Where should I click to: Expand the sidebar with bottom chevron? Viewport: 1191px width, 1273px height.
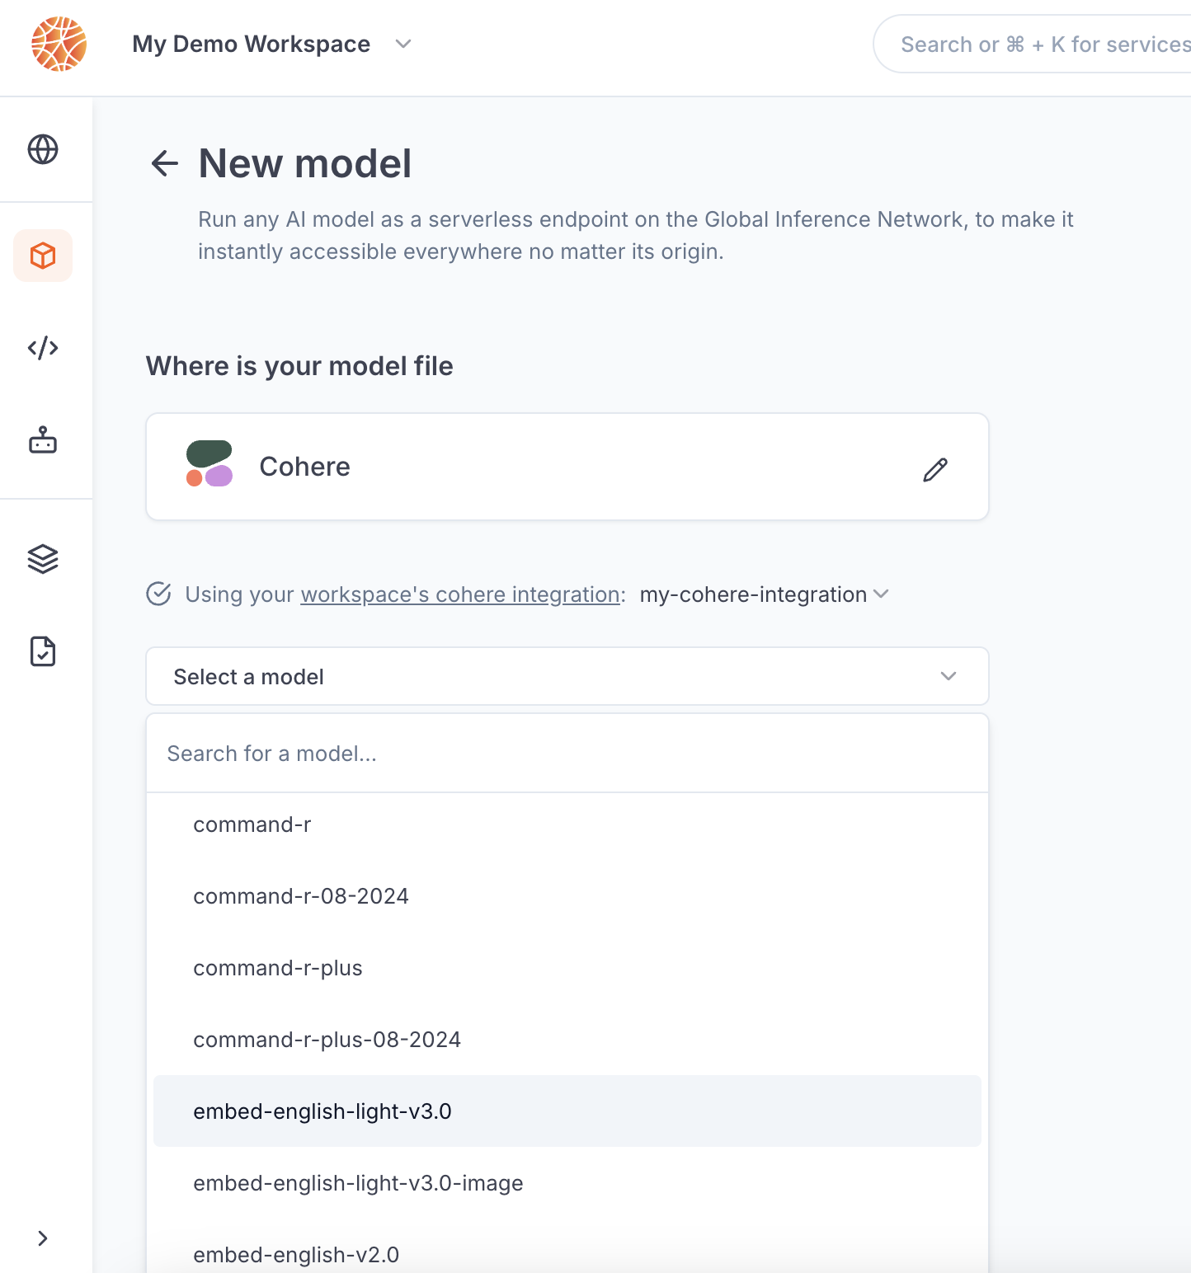[43, 1238]
